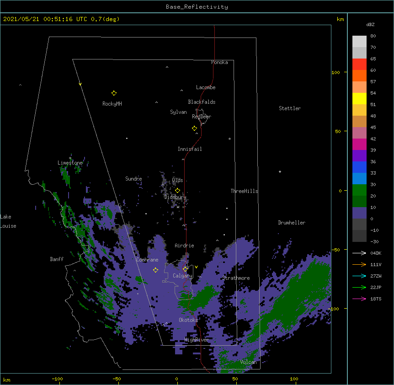This screenshot has width=394, height=385.
Task: Click the Vulcan label
Action: (248, 362)
